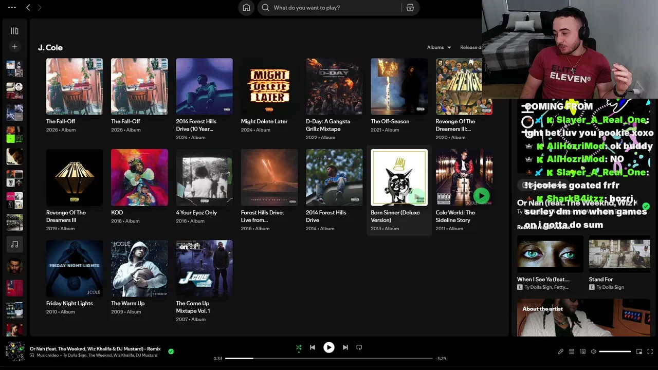Open the Browse icon beside search field
The image size is (658, 370).
tap(410, 8)
